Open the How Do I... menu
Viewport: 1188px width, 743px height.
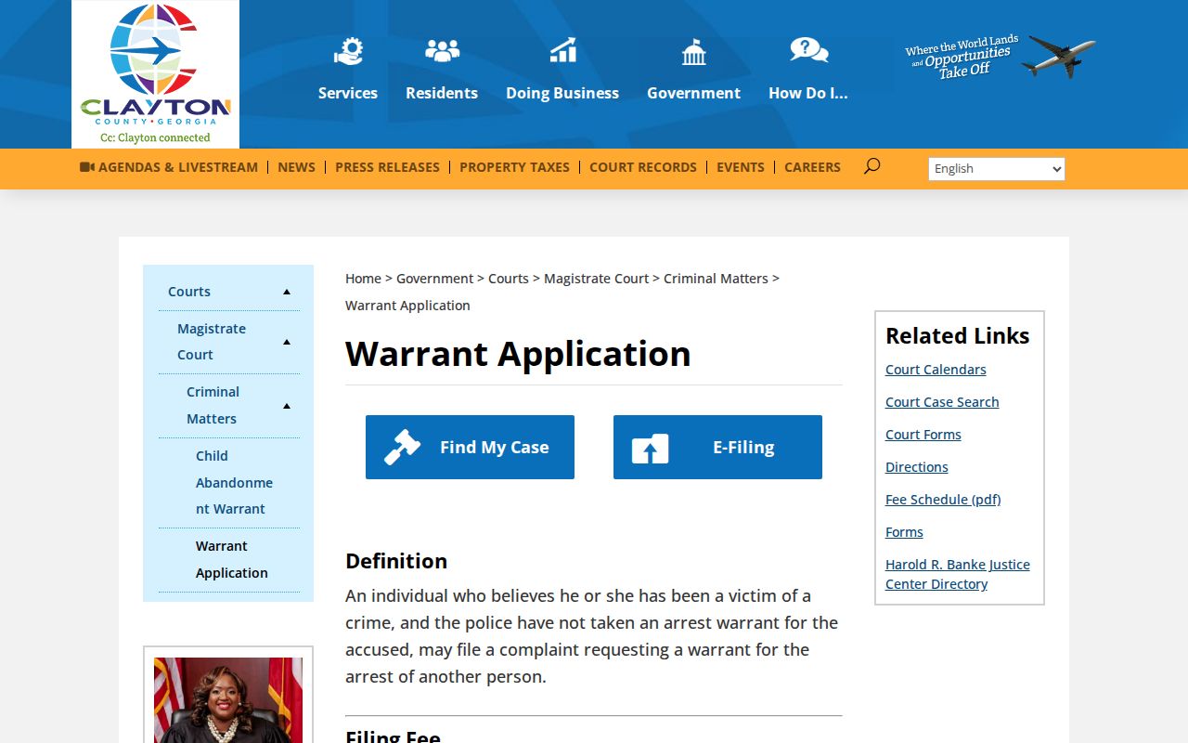coord(808,93)
